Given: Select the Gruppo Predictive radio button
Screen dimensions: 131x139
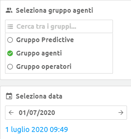Looking at the screenshot, I should (10, 40).
